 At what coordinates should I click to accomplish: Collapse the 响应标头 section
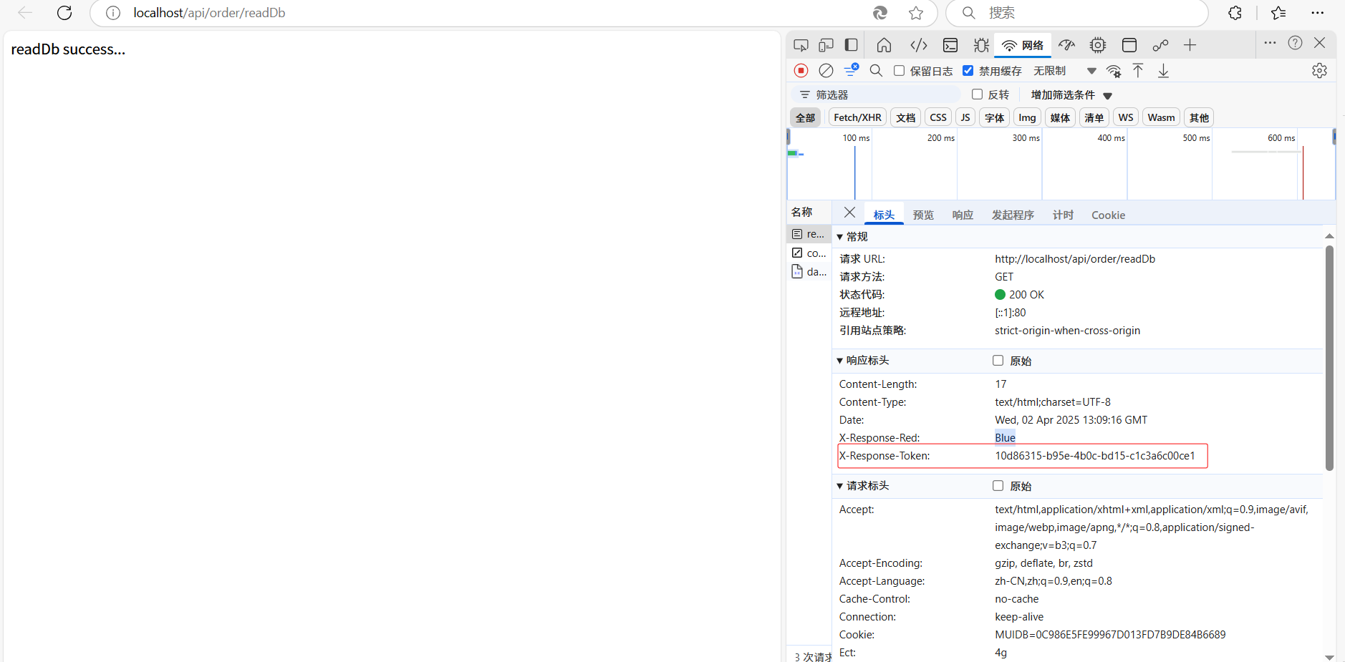point(840,361)
